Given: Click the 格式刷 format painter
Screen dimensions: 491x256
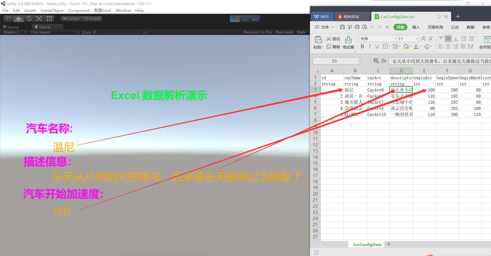Looking at the screenshot, I should click(348, 43).
